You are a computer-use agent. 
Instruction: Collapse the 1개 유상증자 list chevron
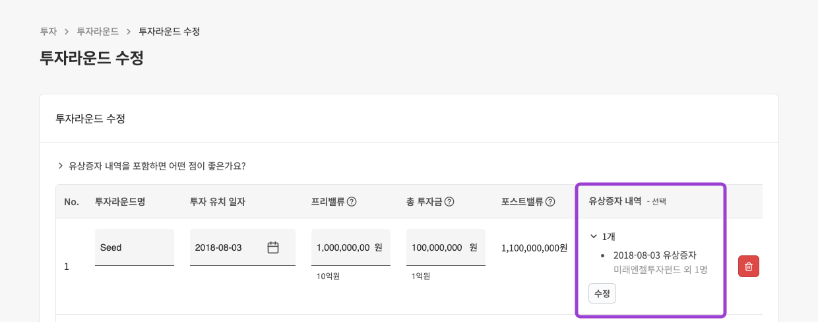(594, 236)
